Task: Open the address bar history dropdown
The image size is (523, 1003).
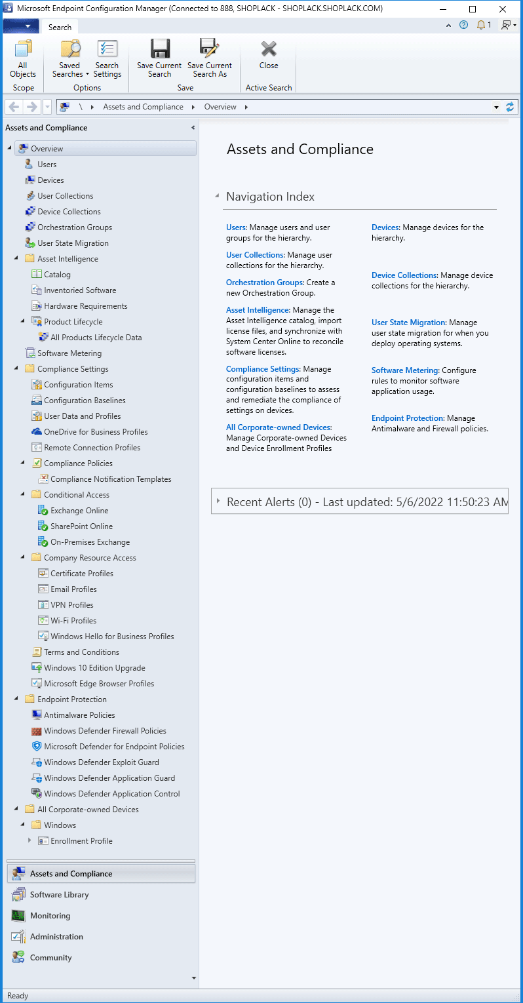Action: coord(496,107)
